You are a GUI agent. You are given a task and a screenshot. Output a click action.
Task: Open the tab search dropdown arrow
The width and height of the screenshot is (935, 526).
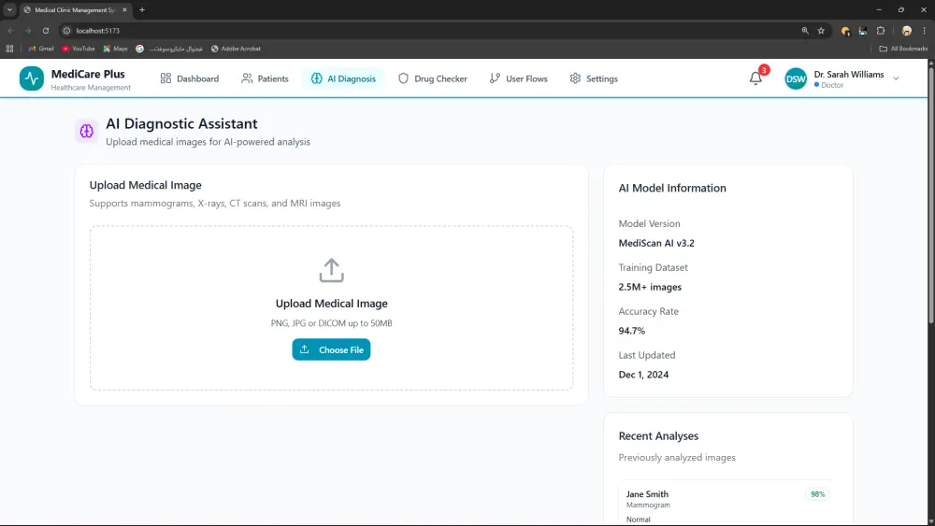pyautogui.click(x=9, y=10)
